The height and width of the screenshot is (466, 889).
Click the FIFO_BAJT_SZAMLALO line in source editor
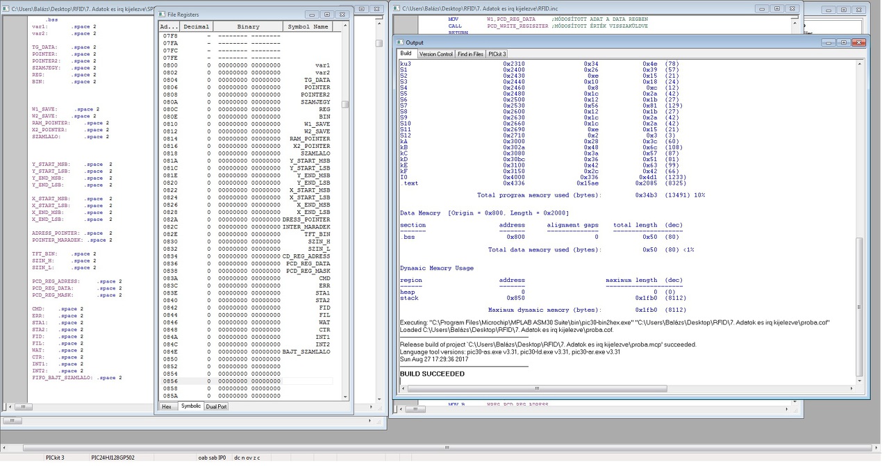(x=76, y=378)
